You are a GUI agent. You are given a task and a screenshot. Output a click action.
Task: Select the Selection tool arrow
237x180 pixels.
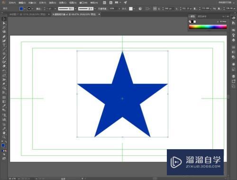[4, 19]
